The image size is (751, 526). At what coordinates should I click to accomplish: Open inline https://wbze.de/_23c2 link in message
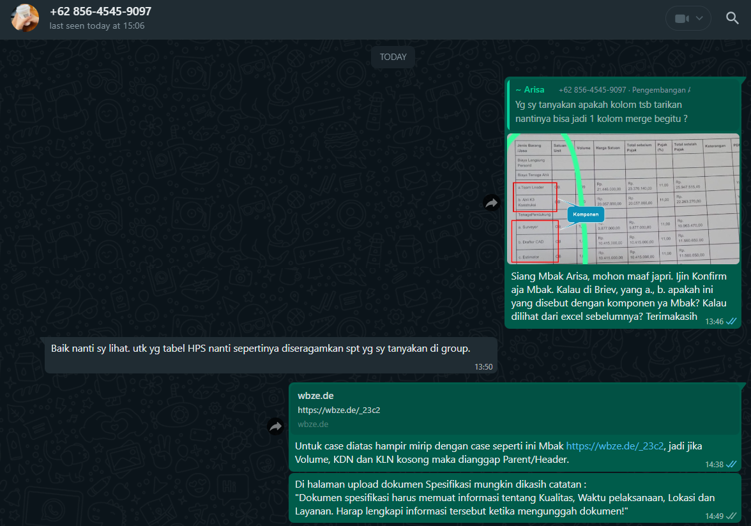(615, 446)
